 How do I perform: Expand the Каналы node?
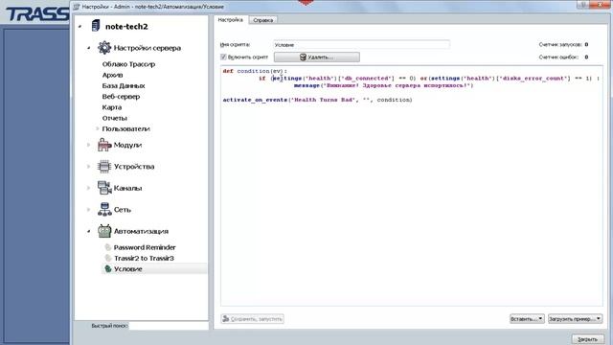point(89,188)
